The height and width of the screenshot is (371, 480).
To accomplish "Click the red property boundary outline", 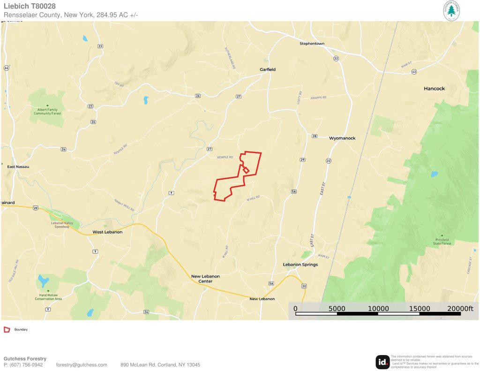I will [x=238, y=177].
